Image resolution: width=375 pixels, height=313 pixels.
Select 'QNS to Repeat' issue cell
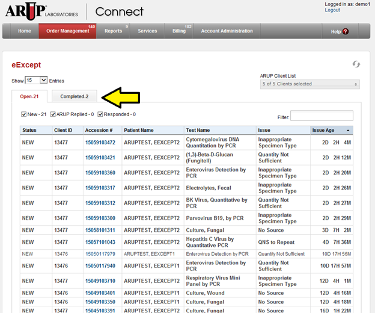click(283, 242)
